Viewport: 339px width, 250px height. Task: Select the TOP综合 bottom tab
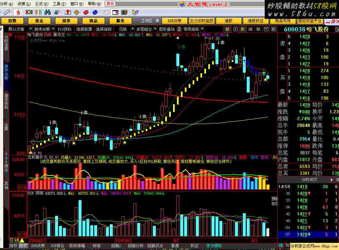57,246
